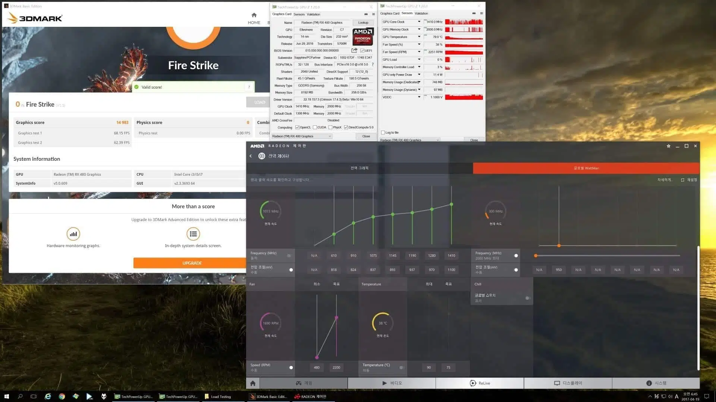Open GPU selector dropdown in left GPU-Z

302,136
